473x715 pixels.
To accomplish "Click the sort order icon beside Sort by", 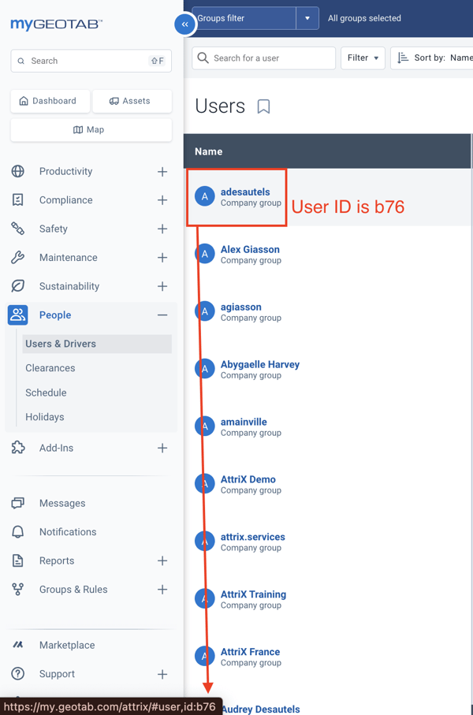I will 403,58.
